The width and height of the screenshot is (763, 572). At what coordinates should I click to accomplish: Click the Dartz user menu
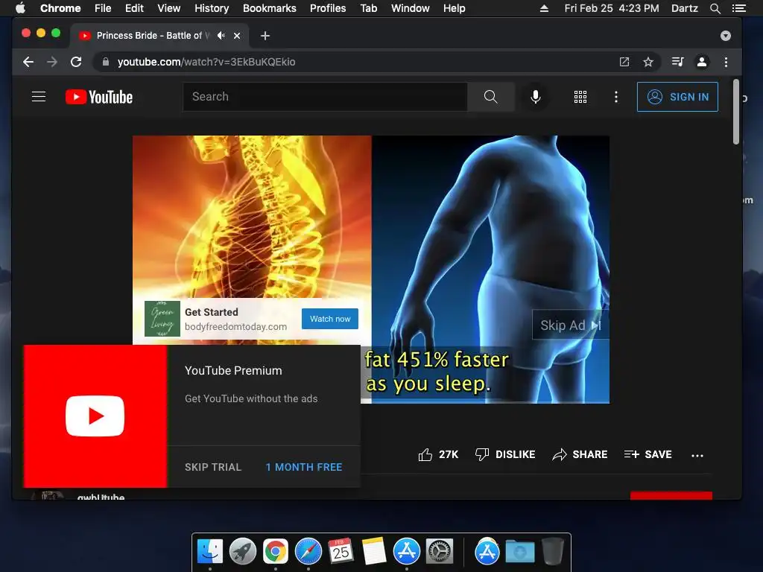685,8
